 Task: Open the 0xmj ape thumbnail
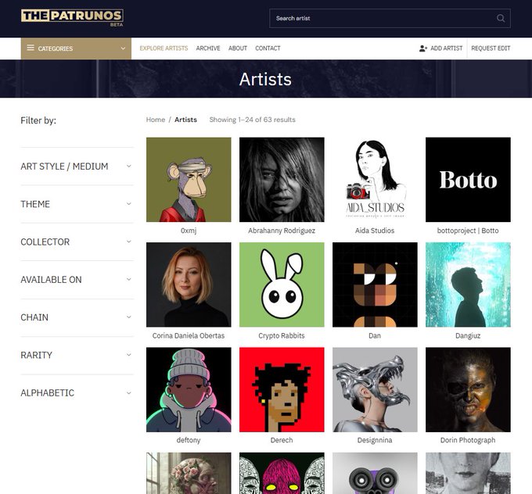(x=189, y=180)
